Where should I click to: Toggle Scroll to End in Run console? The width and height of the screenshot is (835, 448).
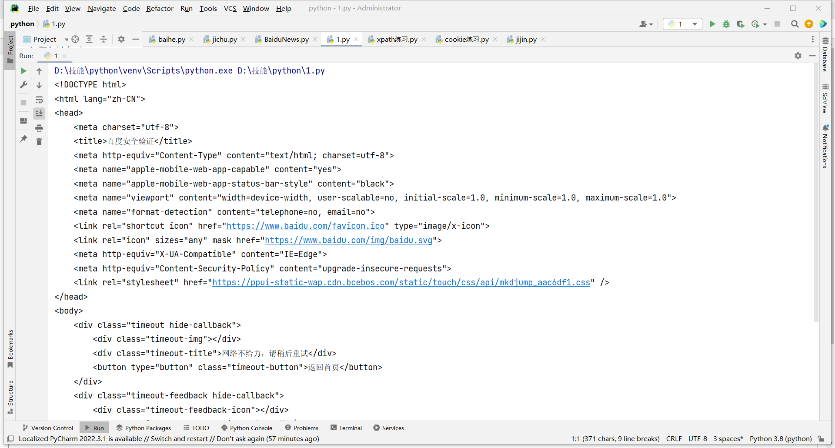39,113
